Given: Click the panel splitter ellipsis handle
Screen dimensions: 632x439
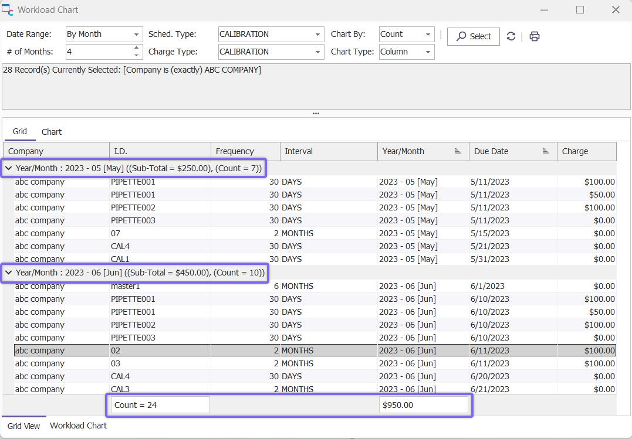Looking at the screenshot, I should (x=316, y=114).
